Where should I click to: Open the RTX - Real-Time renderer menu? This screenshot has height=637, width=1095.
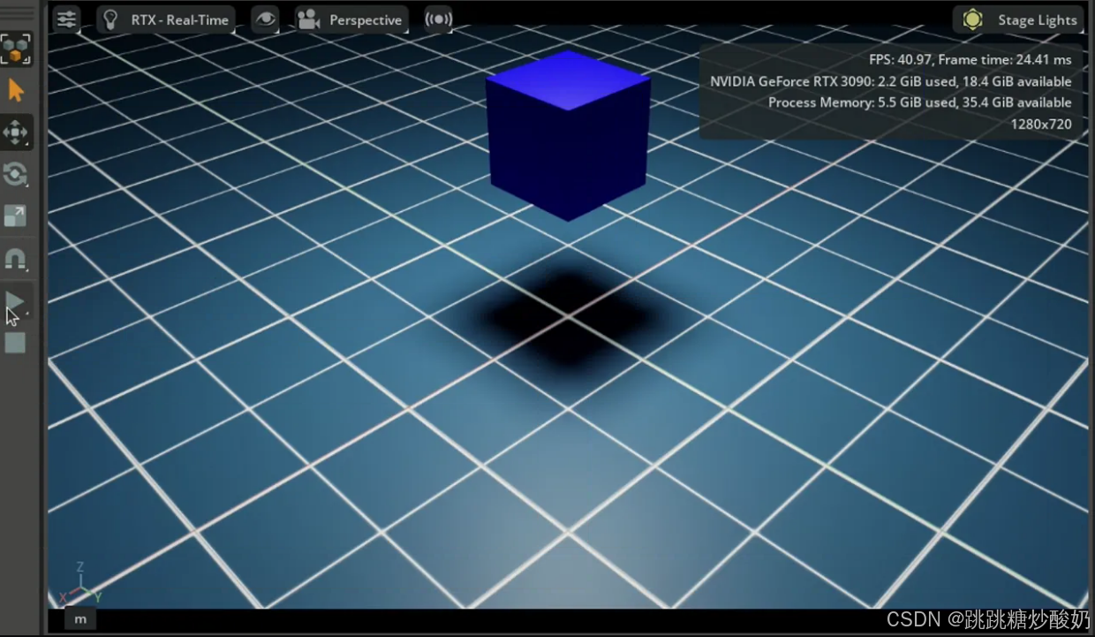point(166,19)
